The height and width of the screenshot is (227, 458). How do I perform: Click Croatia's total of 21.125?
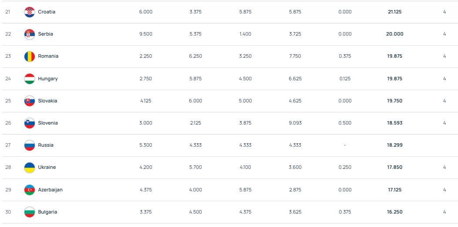tap(394, 12)
